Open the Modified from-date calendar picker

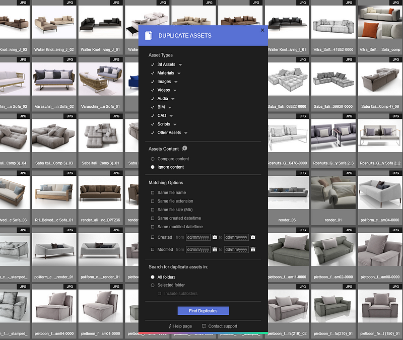pyautogui.click(x=215, y=249)
